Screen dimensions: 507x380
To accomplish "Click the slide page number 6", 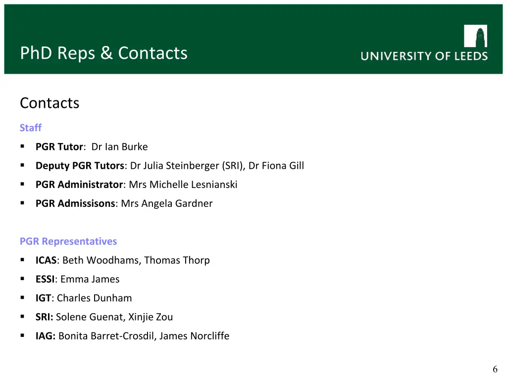I will point(495,369).
